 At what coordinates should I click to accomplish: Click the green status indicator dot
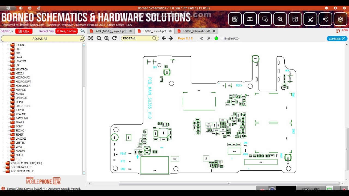tap(216, 38)
